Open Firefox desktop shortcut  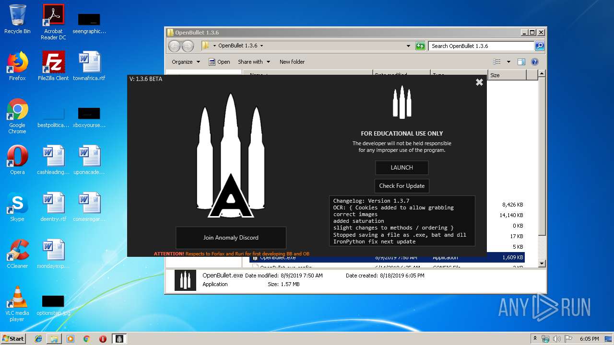[17, 66]
